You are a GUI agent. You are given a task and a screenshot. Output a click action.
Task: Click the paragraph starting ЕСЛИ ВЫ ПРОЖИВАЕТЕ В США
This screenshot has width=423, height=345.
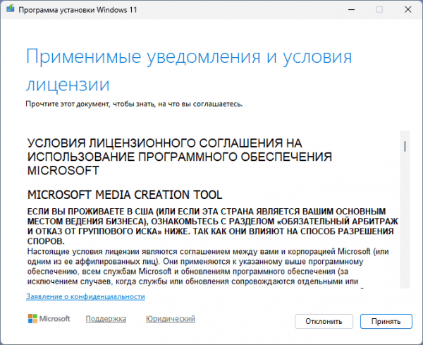click(x=213, y=226)
